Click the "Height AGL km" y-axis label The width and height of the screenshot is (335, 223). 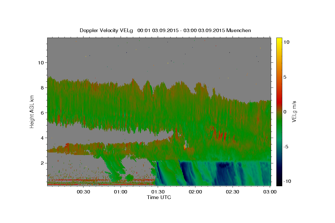pyautogui.click(x=32, y=111)
